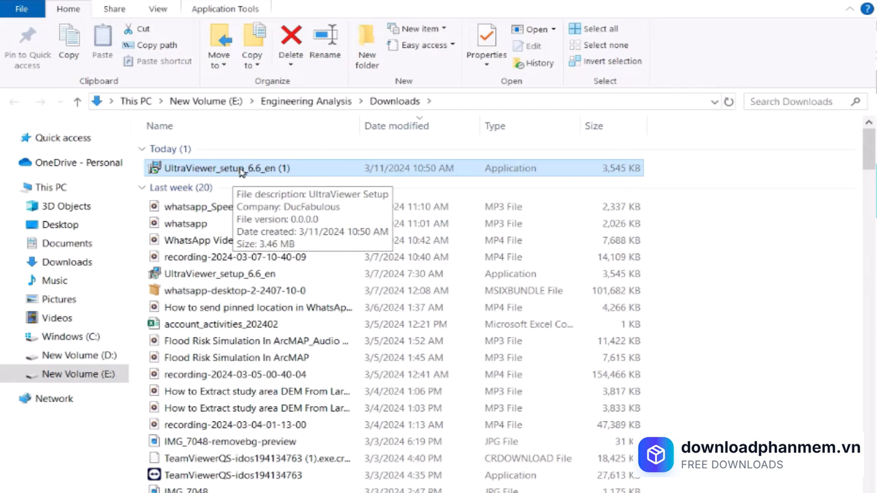Switch to the View tab
877x493 pixels.
158,8
